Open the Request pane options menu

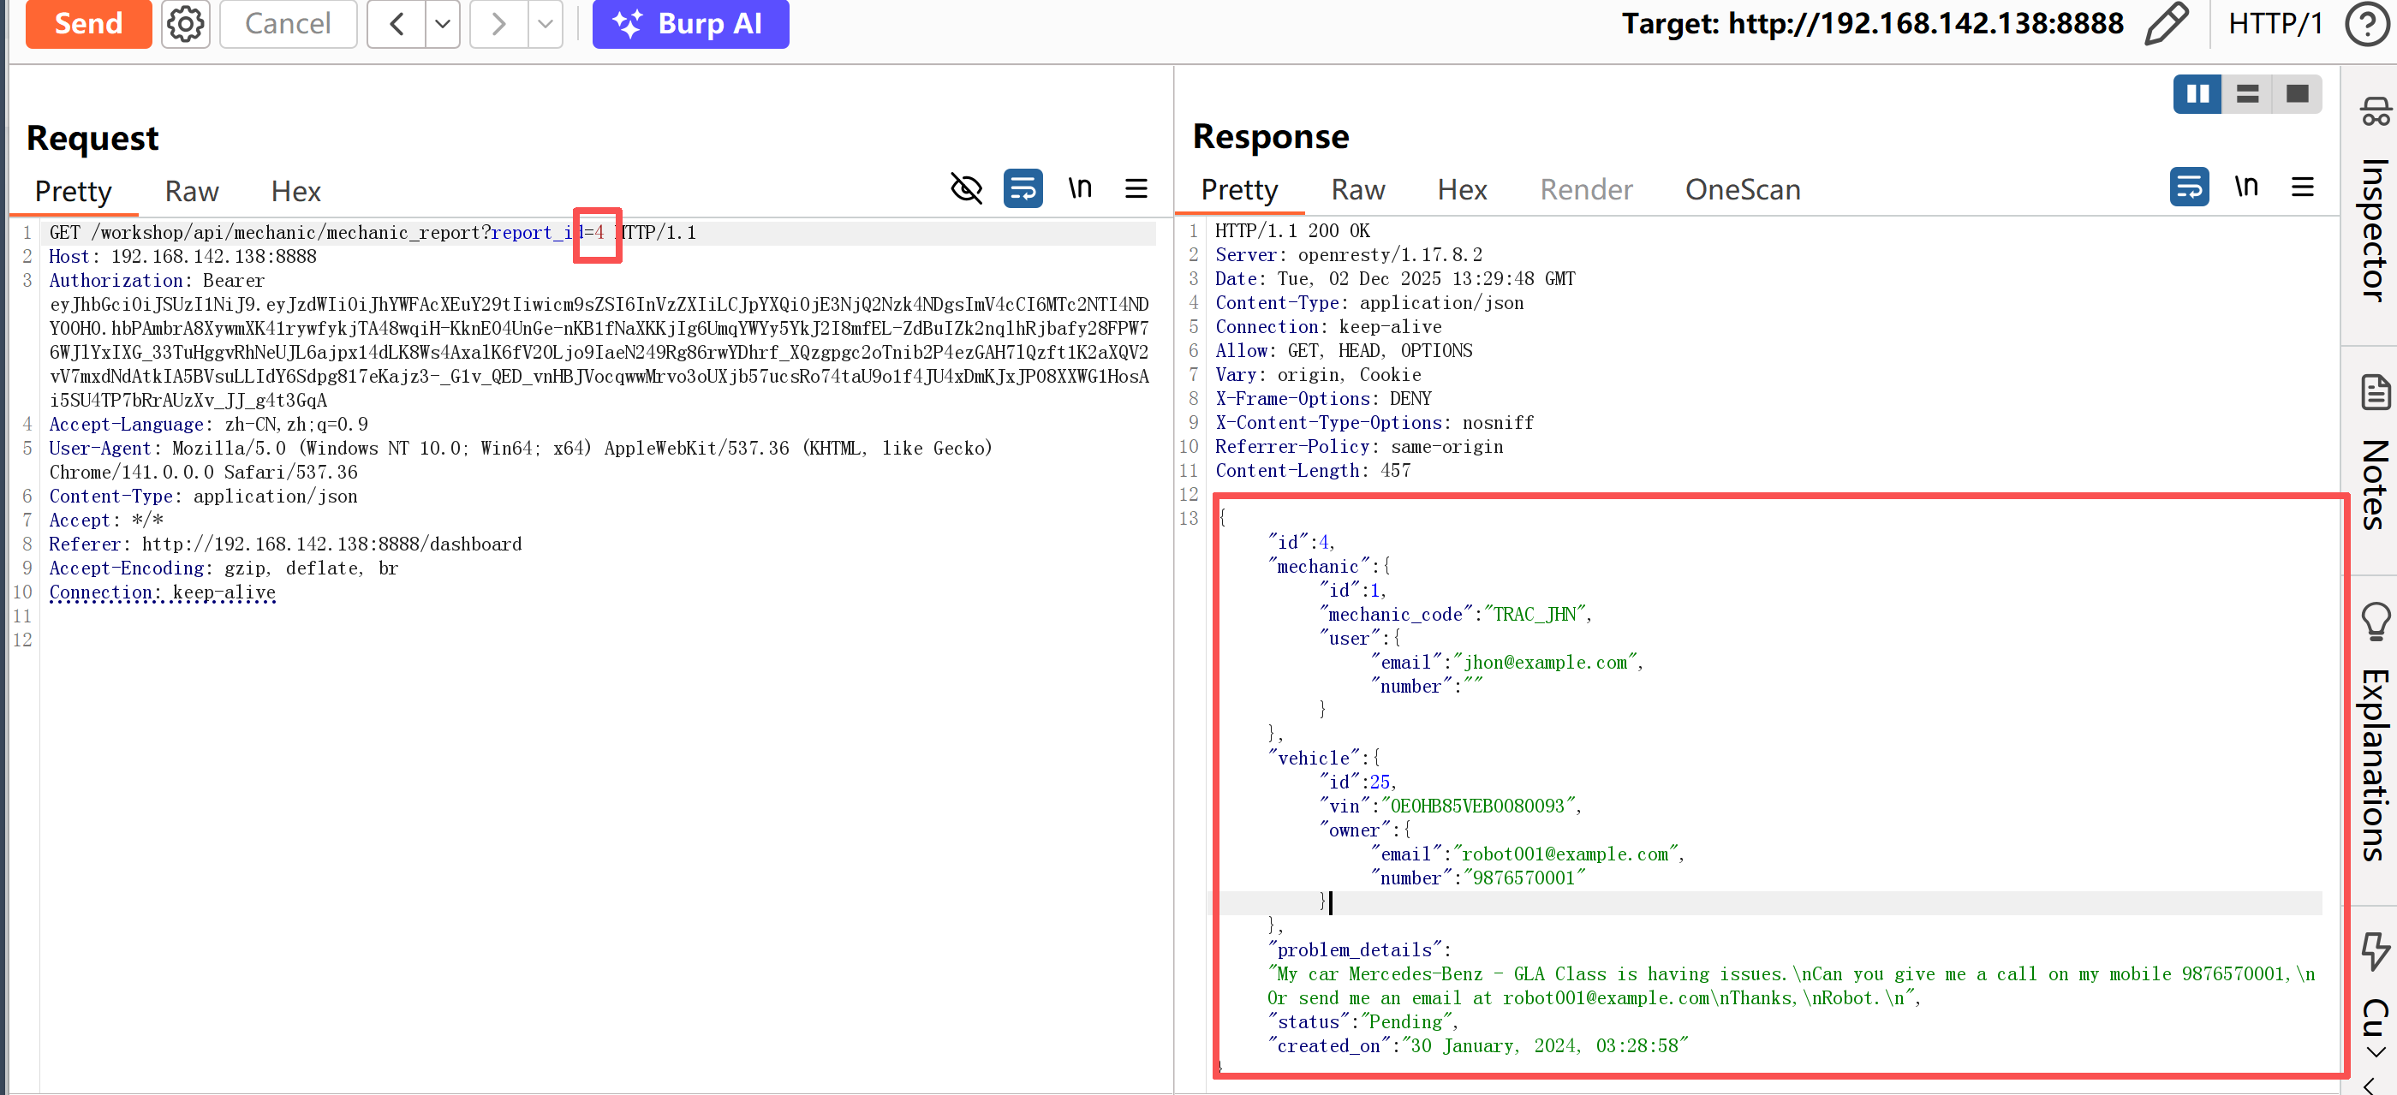pyautogui.click(x=1136, y=189)
